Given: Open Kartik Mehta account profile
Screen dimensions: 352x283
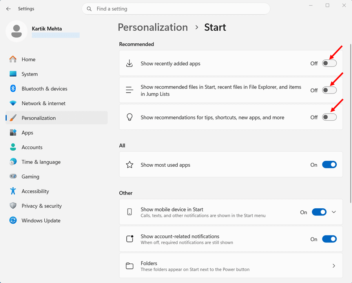Looking at the screenshot, I should coord(46,29).
